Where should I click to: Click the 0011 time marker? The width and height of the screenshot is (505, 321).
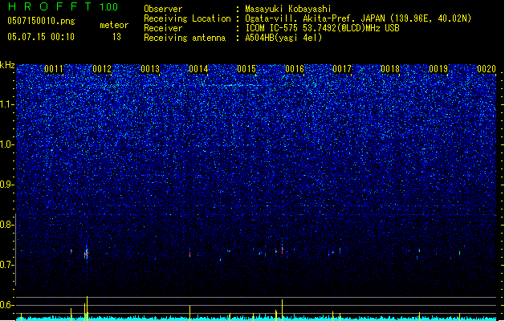[54, 69]
